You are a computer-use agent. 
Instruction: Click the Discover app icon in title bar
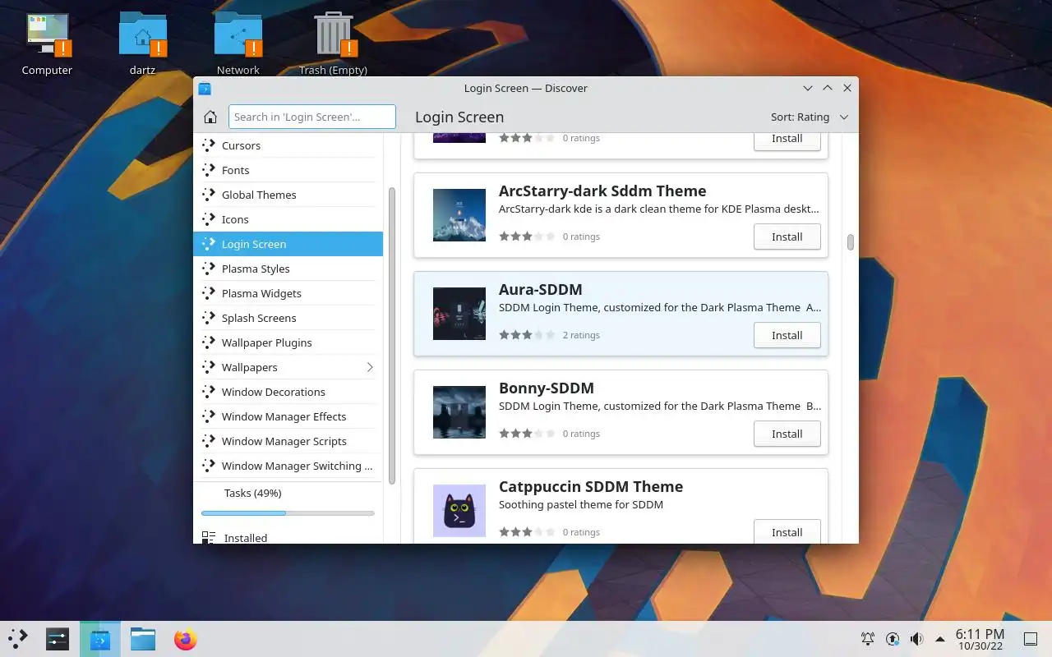click(205, 89)
